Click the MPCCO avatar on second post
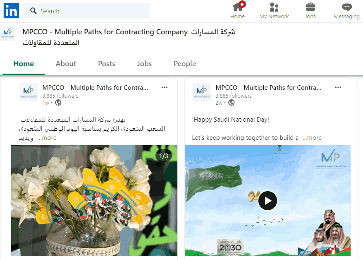This screenshot has width=363, height=259. [x=202, y=92]
